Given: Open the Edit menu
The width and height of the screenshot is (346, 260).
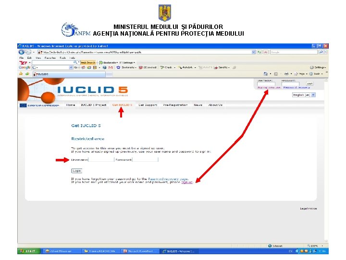Looking at the screenshot, I should [29, 58].
